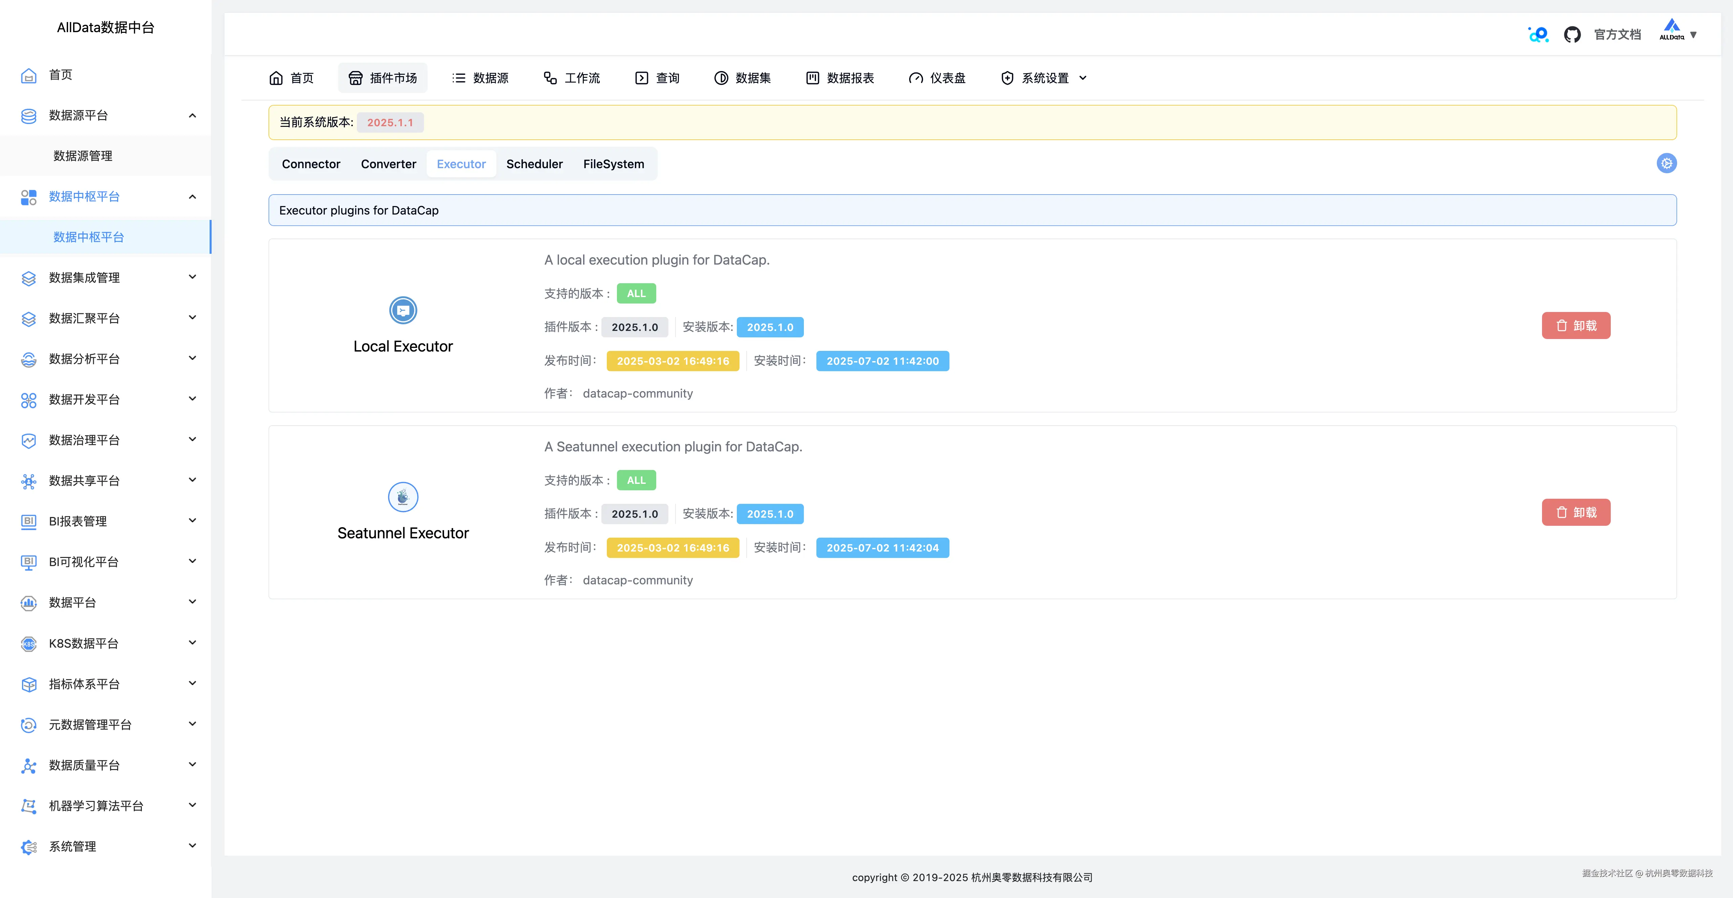Open 首页 home icon in sidebar
Screen dimensions: 1733x898
[x=28, y=75]
